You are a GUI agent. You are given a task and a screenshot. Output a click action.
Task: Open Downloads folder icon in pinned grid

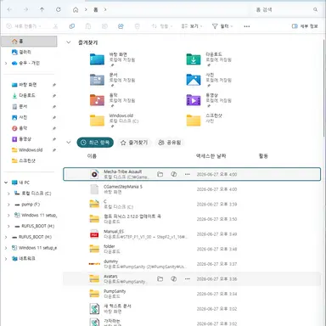194,59
